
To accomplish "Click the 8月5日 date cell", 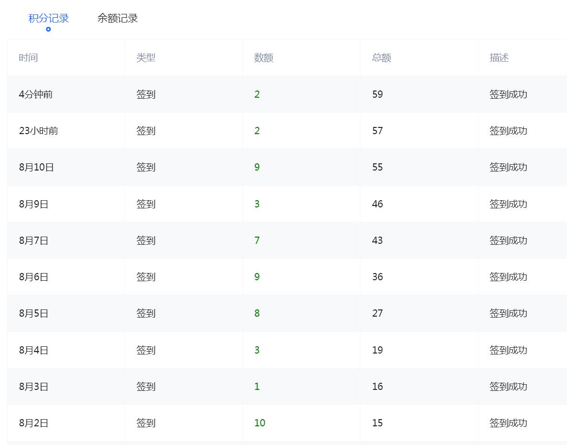I will (34, 313).
